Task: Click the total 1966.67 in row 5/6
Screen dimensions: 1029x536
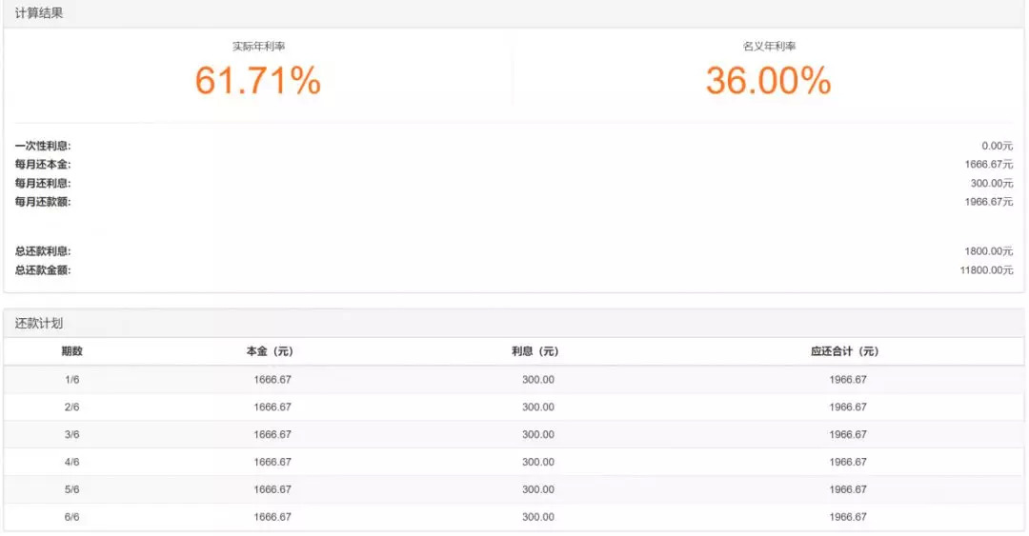Action: pos(848,490)
